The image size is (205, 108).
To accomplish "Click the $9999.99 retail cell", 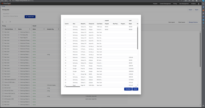I will click(x=131, y=71).
